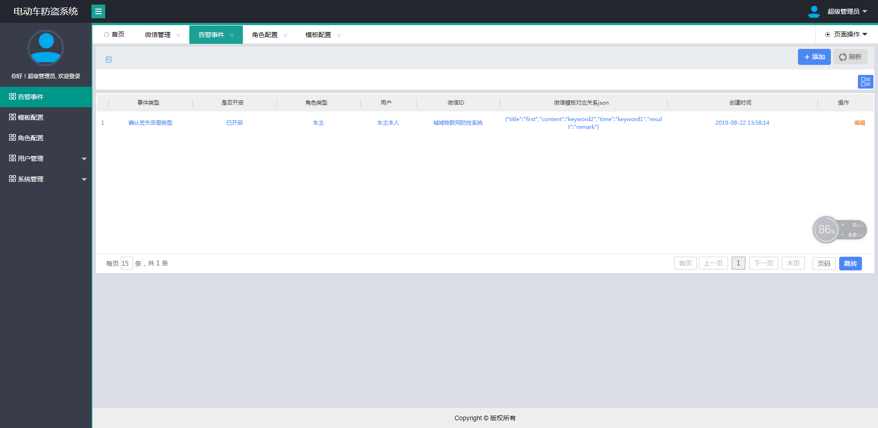The image size is (878, 428).
Task: Toggle the column list view icon
Action: click(866, 82)
